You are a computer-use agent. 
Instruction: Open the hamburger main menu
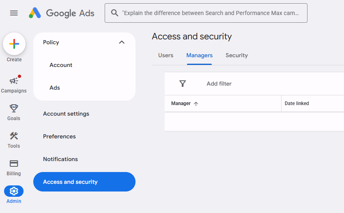(x=14, y=13)
